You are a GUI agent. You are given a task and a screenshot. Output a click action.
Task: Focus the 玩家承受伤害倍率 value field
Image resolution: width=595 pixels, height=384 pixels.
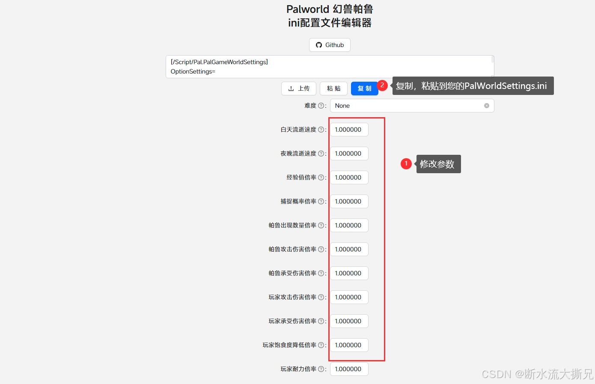point(349,321)
